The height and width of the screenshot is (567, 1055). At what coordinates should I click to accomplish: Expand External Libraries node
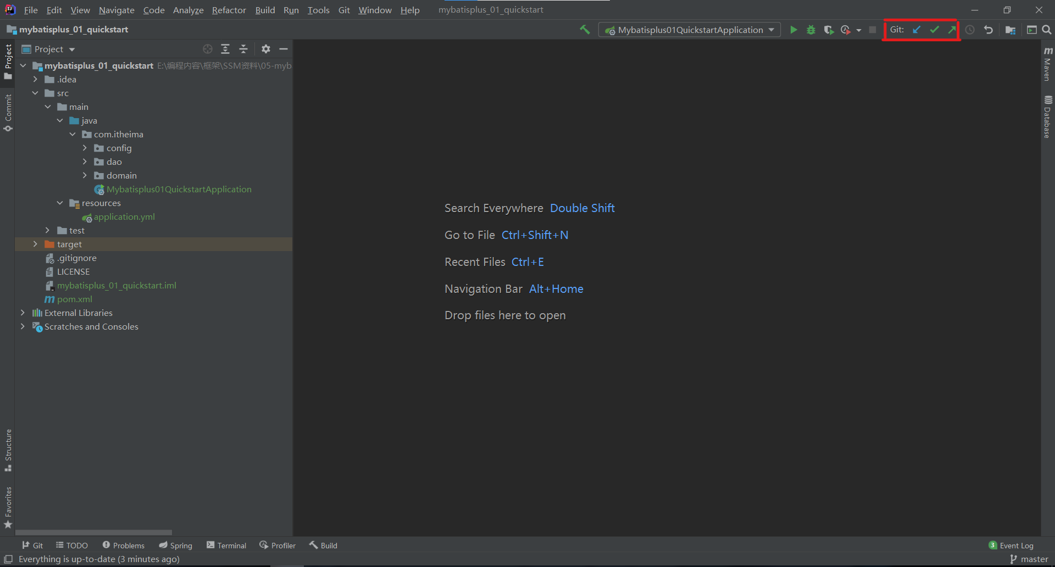(23, 313)
